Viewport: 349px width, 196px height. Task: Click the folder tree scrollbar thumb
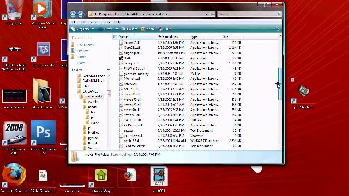click(x=109, y=93)
